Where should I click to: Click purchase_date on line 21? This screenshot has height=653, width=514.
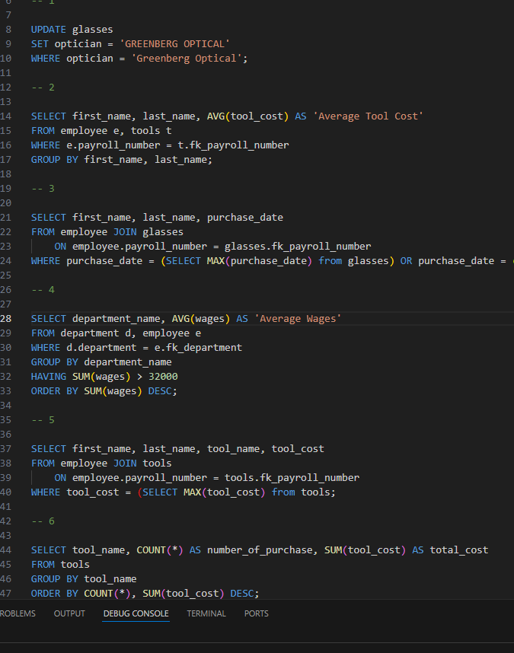[245, 218]
